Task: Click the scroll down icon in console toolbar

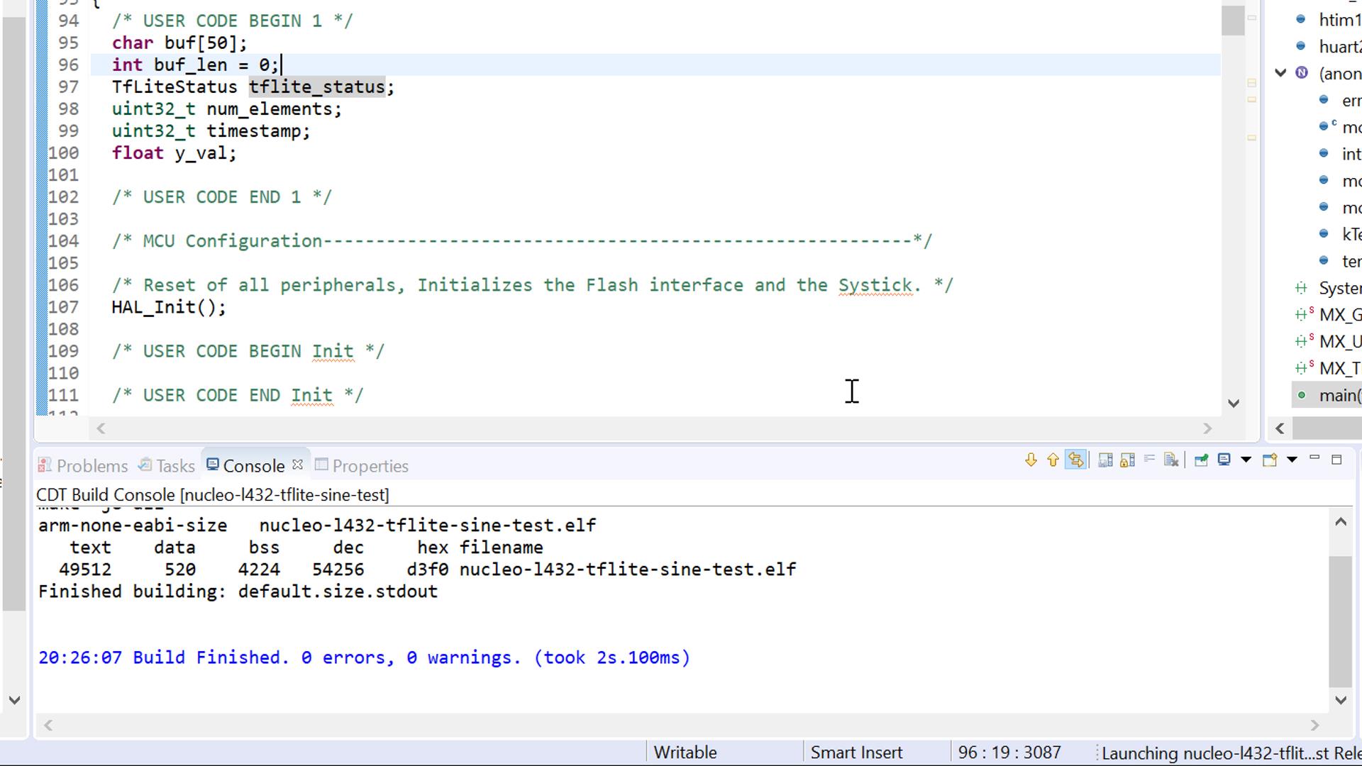Action: (x=1030, y=460)
